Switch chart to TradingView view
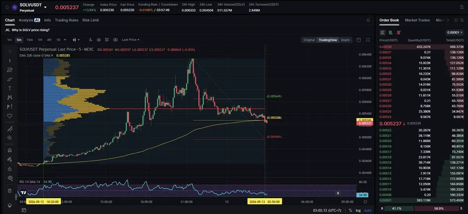The width and height of the screenshot is (468, 214). pos(328,40)
